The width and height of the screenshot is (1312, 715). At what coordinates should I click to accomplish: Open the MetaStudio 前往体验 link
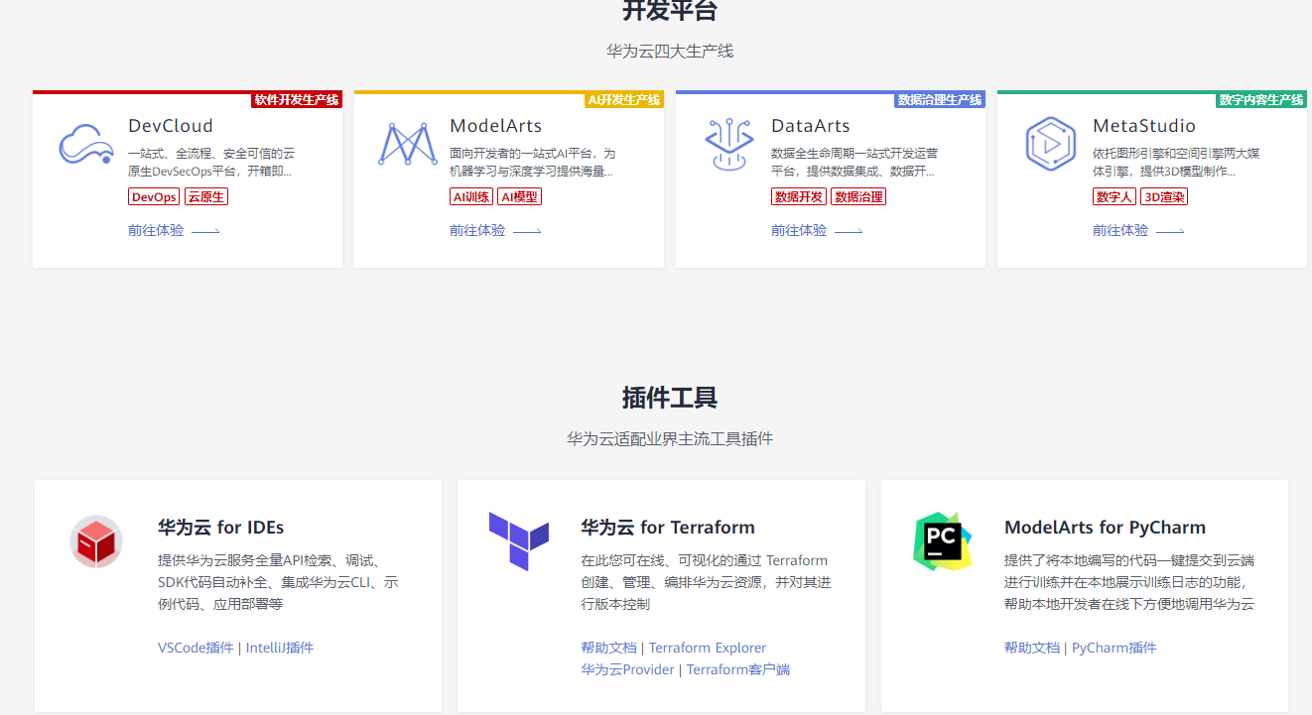[x=1138, y=230]
